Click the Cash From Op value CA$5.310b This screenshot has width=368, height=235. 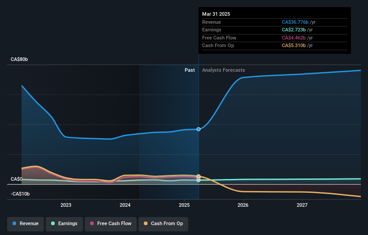[294, 46]
